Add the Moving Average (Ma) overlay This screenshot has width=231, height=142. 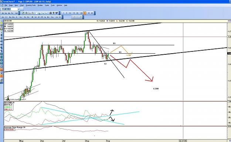(9, 13)
